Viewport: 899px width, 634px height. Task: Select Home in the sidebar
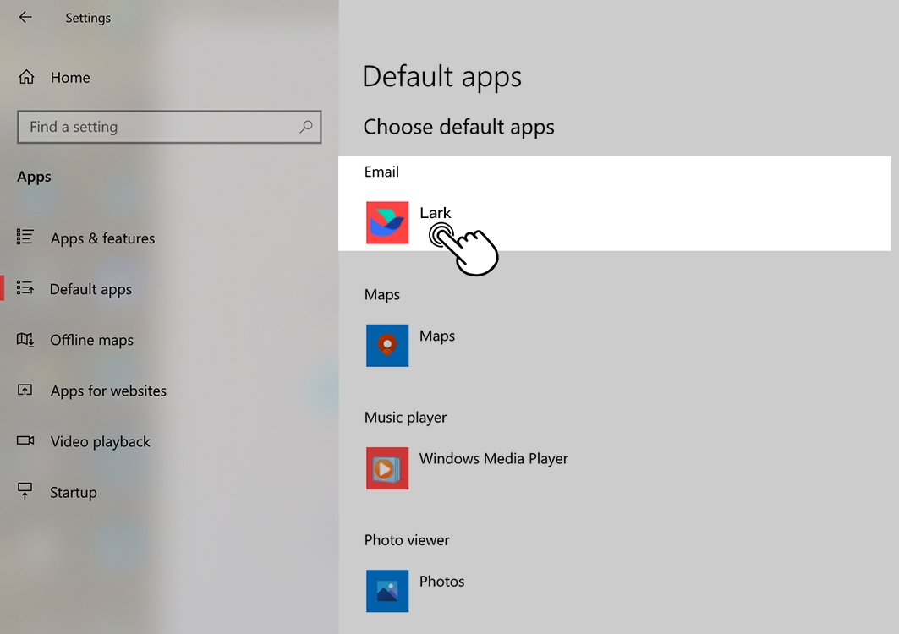(x=70, y=77)
